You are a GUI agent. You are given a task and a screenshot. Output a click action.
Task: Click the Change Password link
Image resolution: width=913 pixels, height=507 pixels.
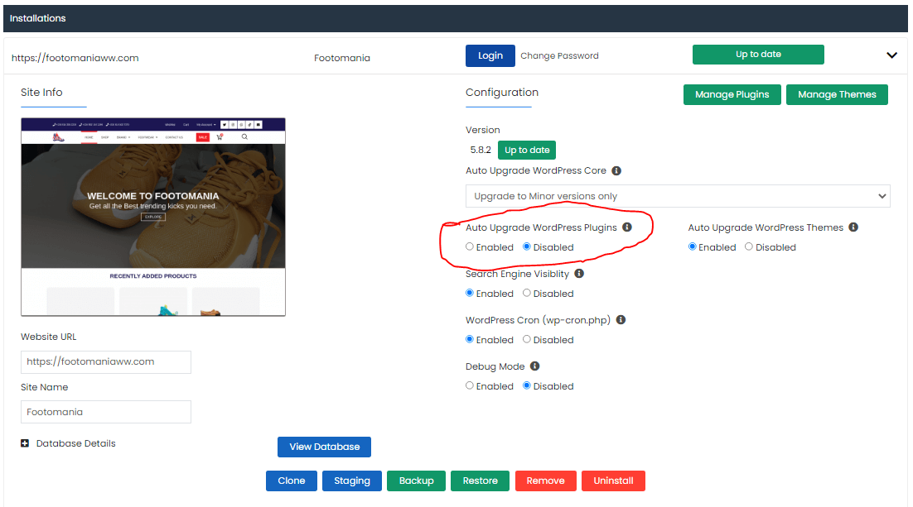coord(559,56)
